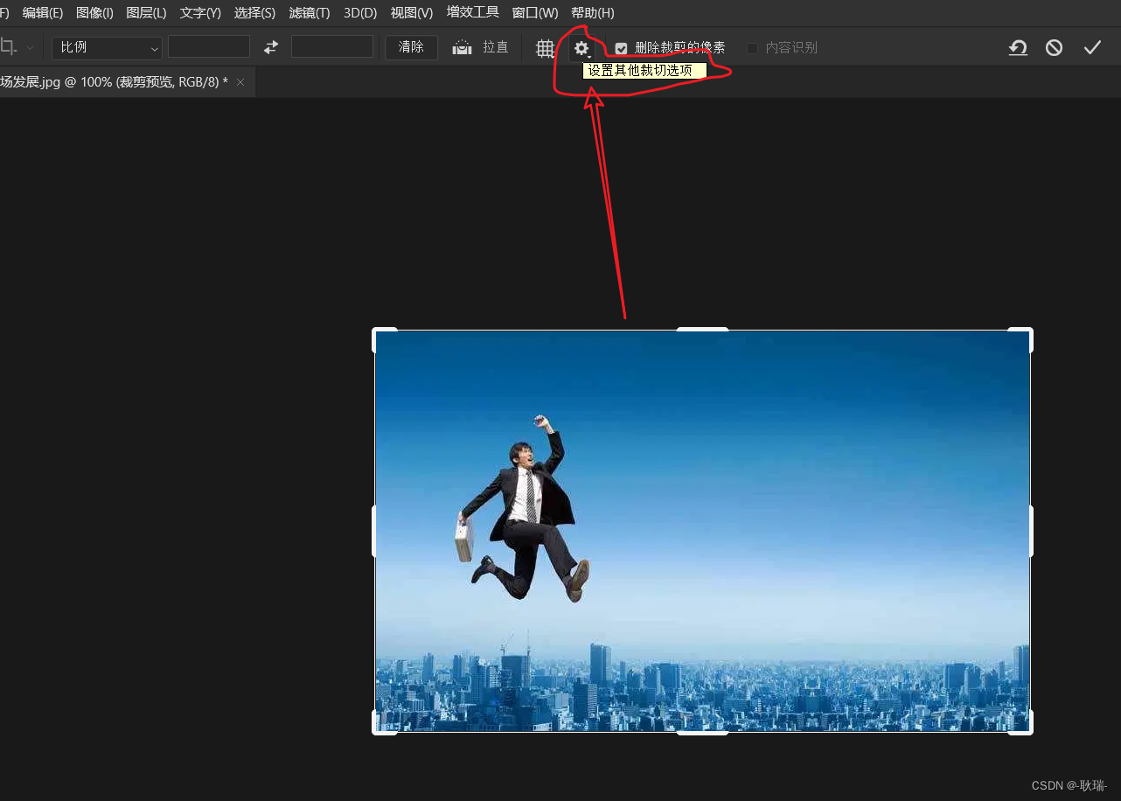Image resolution: width=1121 pixels, height=801 pixels.
Task: Click the crop height input field
Action: [x=332, y=47]
